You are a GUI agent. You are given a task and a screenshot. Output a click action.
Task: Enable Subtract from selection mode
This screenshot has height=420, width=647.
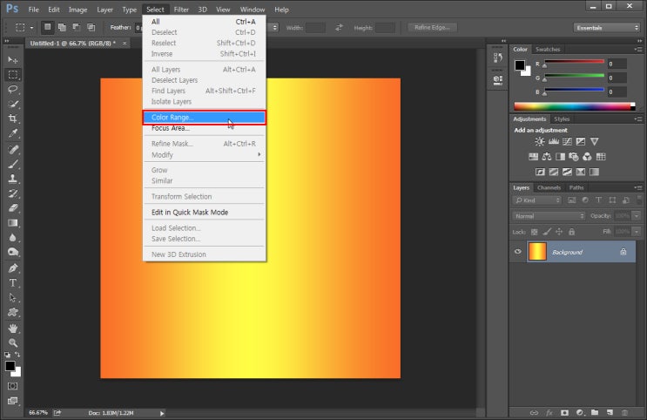point(77,27)
